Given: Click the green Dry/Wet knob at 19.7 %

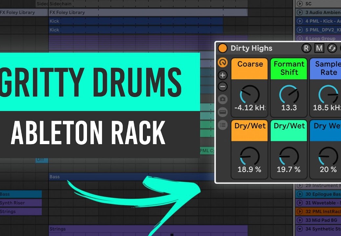Looking at the screenshot, I should pos(289,156).
